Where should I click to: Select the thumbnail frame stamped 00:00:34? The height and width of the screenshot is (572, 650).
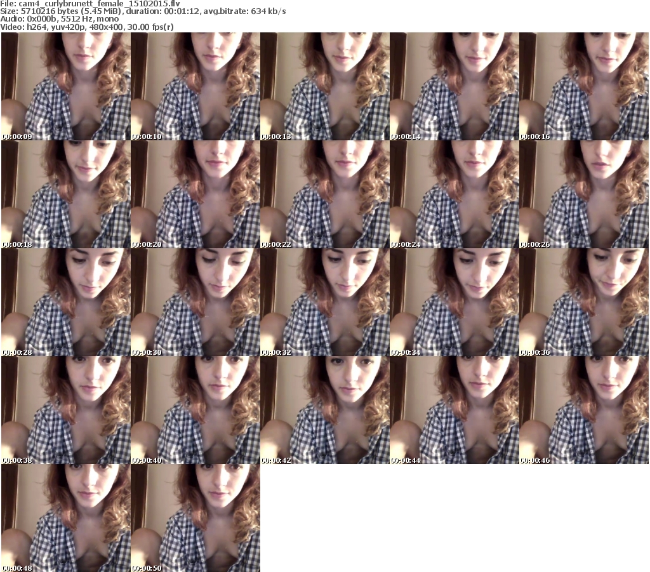(454, 302)
